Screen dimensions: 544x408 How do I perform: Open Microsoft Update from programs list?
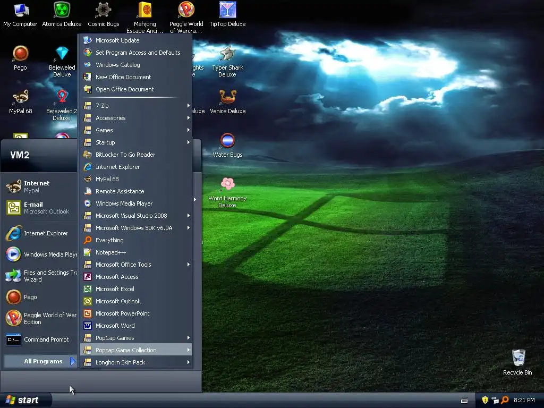pos(136,40)
